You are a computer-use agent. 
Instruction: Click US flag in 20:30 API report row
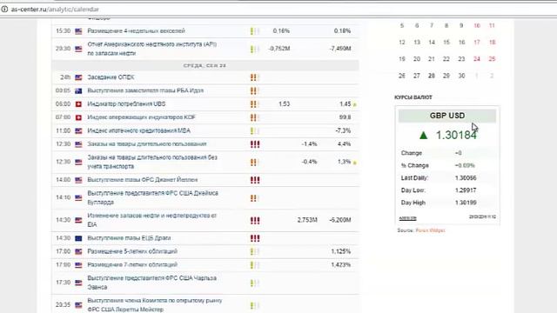(78, 49)
